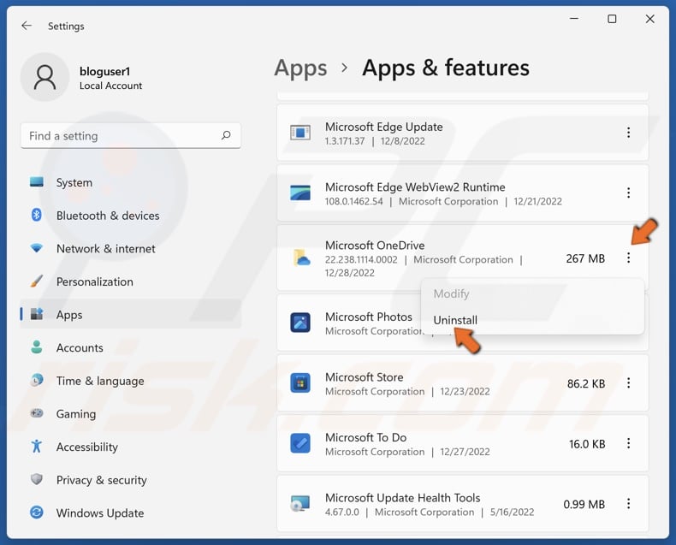Open more options for Microsoft Update Health Tools
Screen dimensions: 676x545
point(628,504)
